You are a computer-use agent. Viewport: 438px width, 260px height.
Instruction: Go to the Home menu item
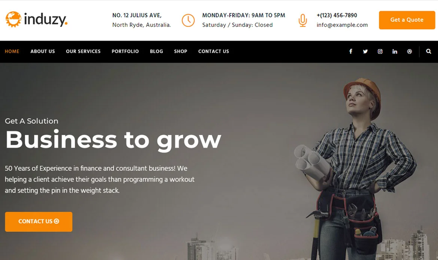[x=12, y=51]
